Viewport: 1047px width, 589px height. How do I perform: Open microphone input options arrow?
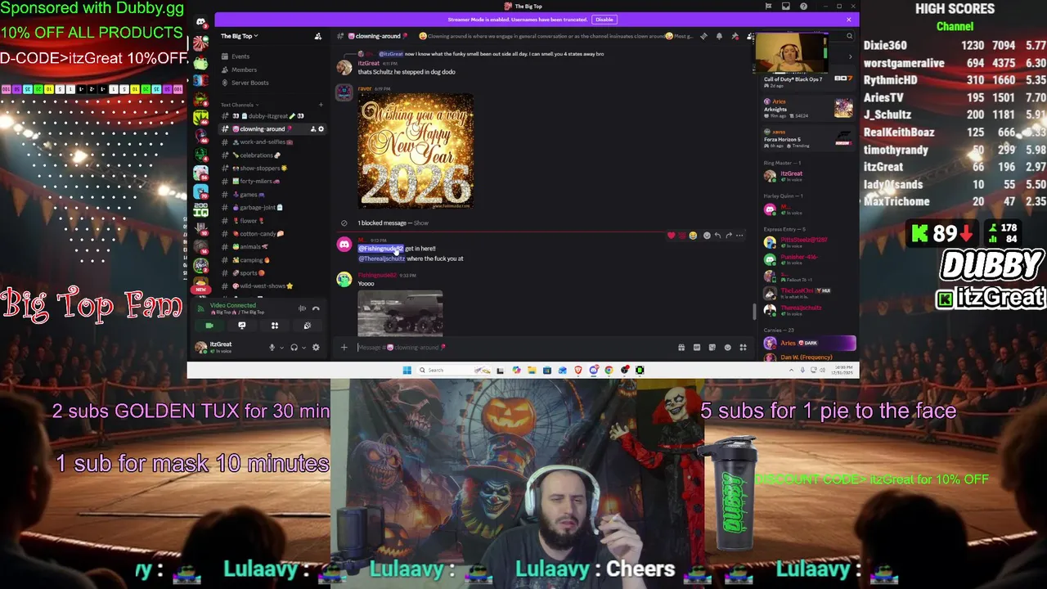point(281,348)
